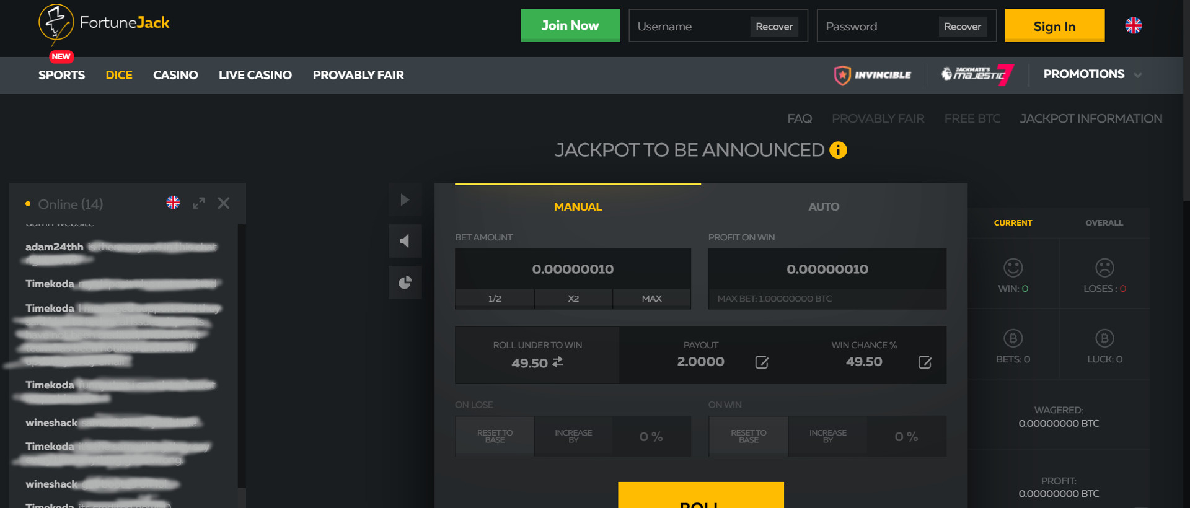Click the play arrow side button
The height and width of the screenshot is (508, 1190).
(x=405, y=199)
